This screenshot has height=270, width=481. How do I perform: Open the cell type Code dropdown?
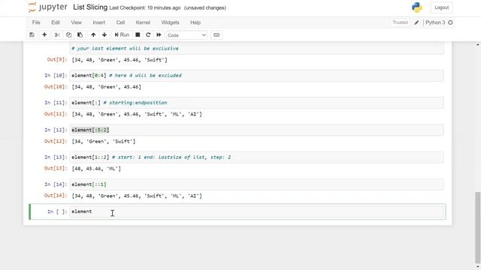tap(186, 35)
